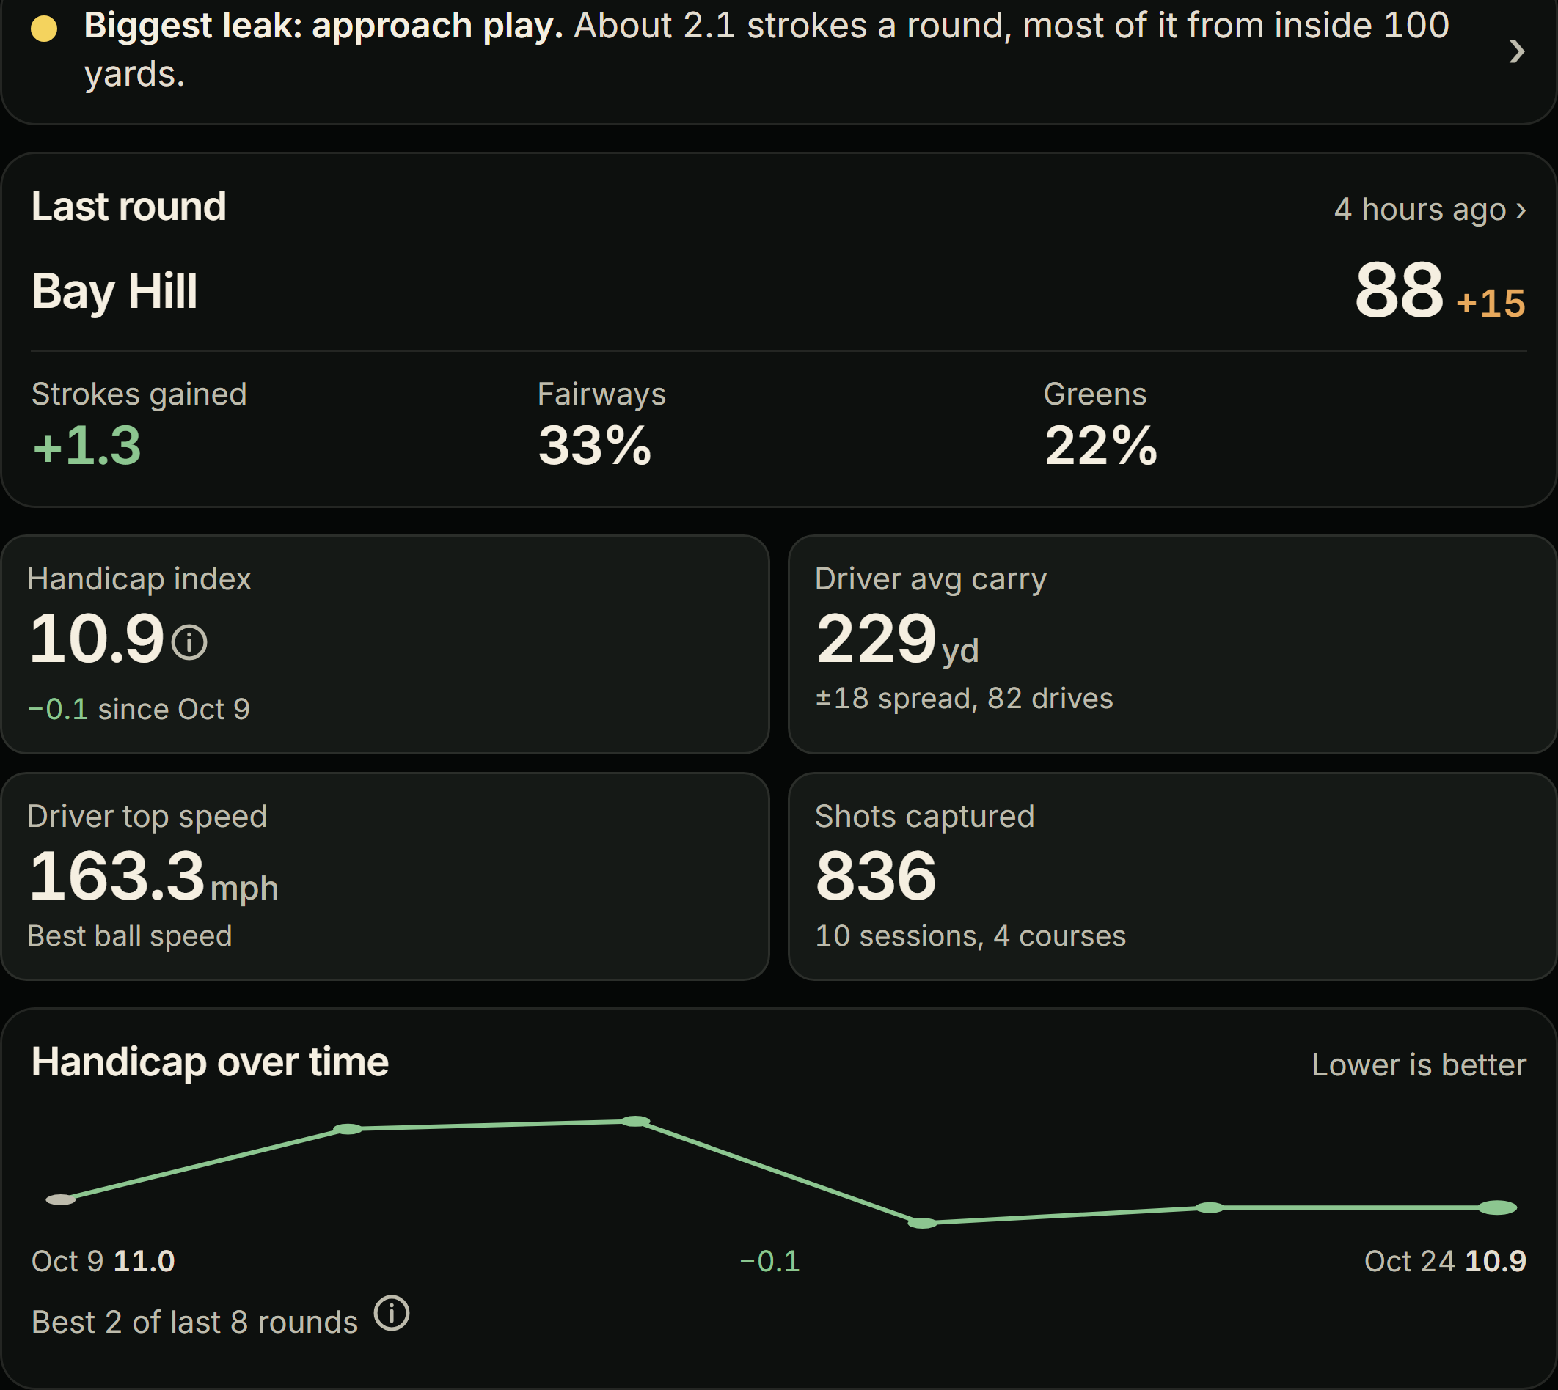Click the 'Last round' heading

pyautogui.click(x=129, y=206)
